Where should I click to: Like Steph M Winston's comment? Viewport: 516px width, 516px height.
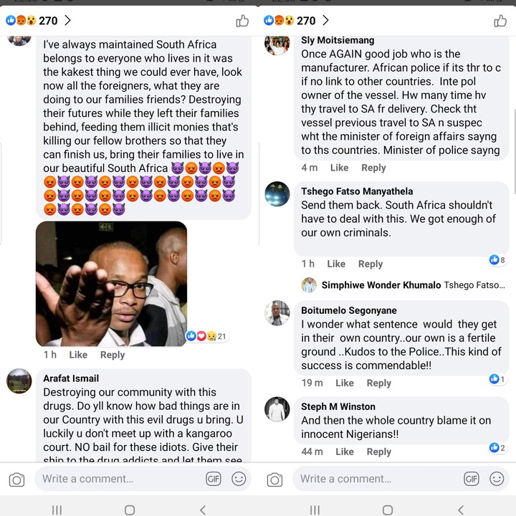point(345,451)
